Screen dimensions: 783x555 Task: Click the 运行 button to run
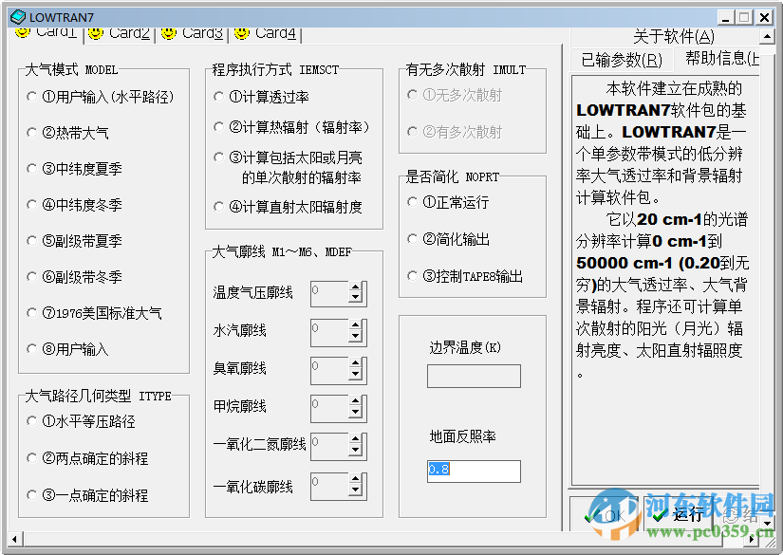[x=680, y=515]
